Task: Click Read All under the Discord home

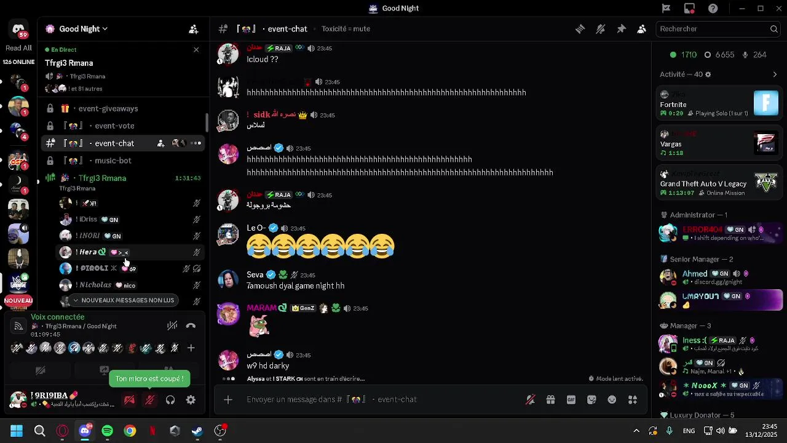Action: 18,48
